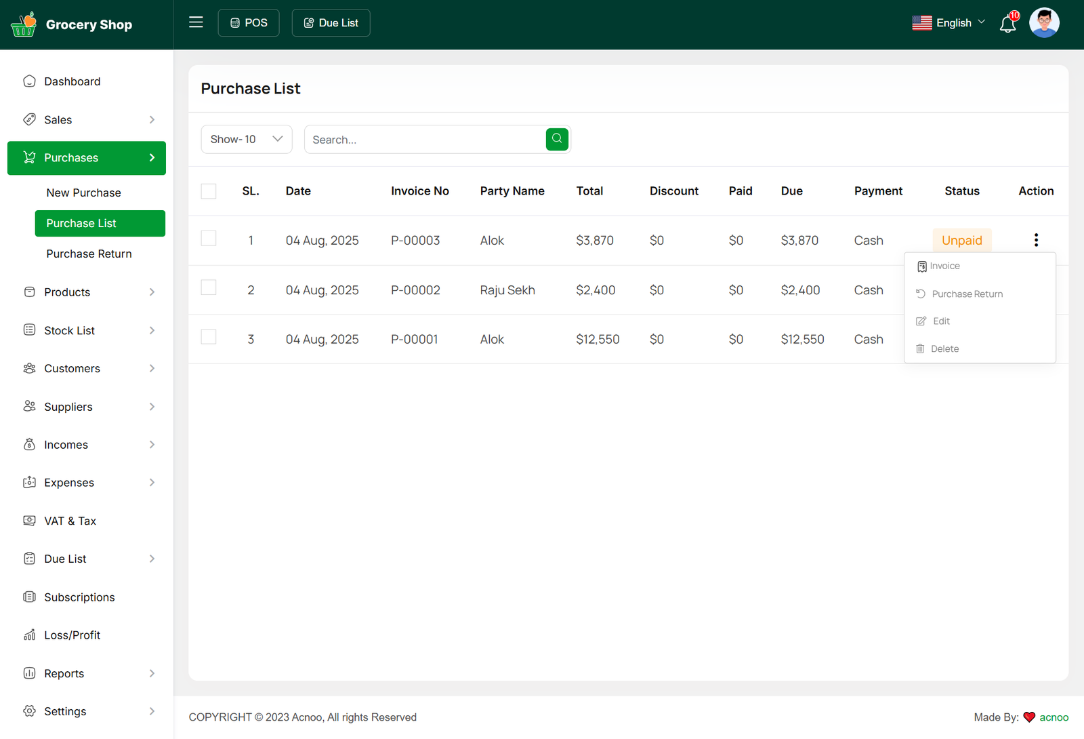Select the checkbox for Raju Sekh row

(209, 288)
